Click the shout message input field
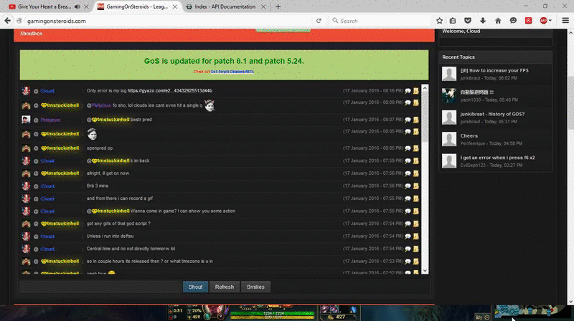This screenshot has width=574, height=321. coord(100,287)
